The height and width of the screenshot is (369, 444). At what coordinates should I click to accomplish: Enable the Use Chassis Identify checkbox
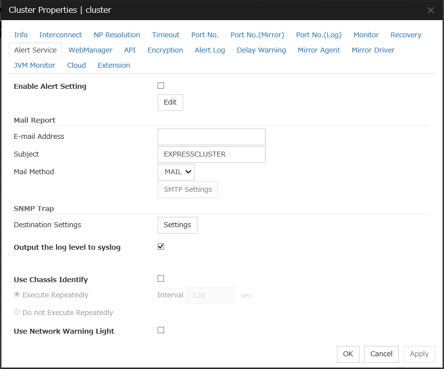(161, 279)
